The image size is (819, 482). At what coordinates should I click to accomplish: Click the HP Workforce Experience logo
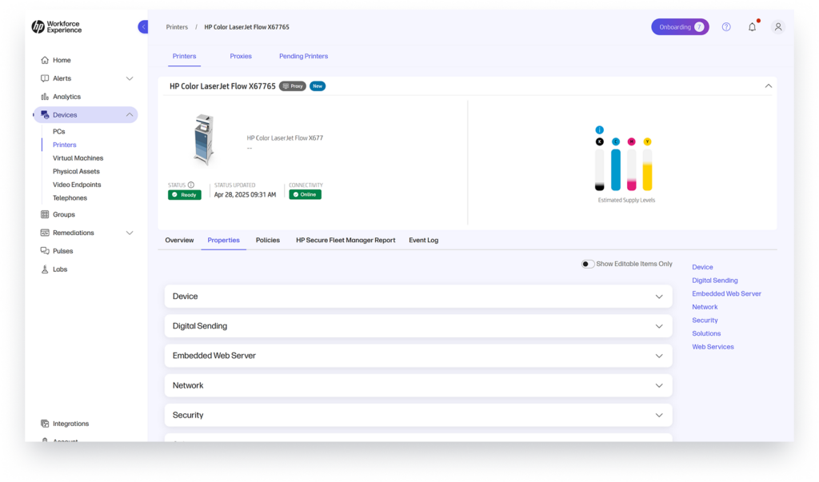pos(57,26)
